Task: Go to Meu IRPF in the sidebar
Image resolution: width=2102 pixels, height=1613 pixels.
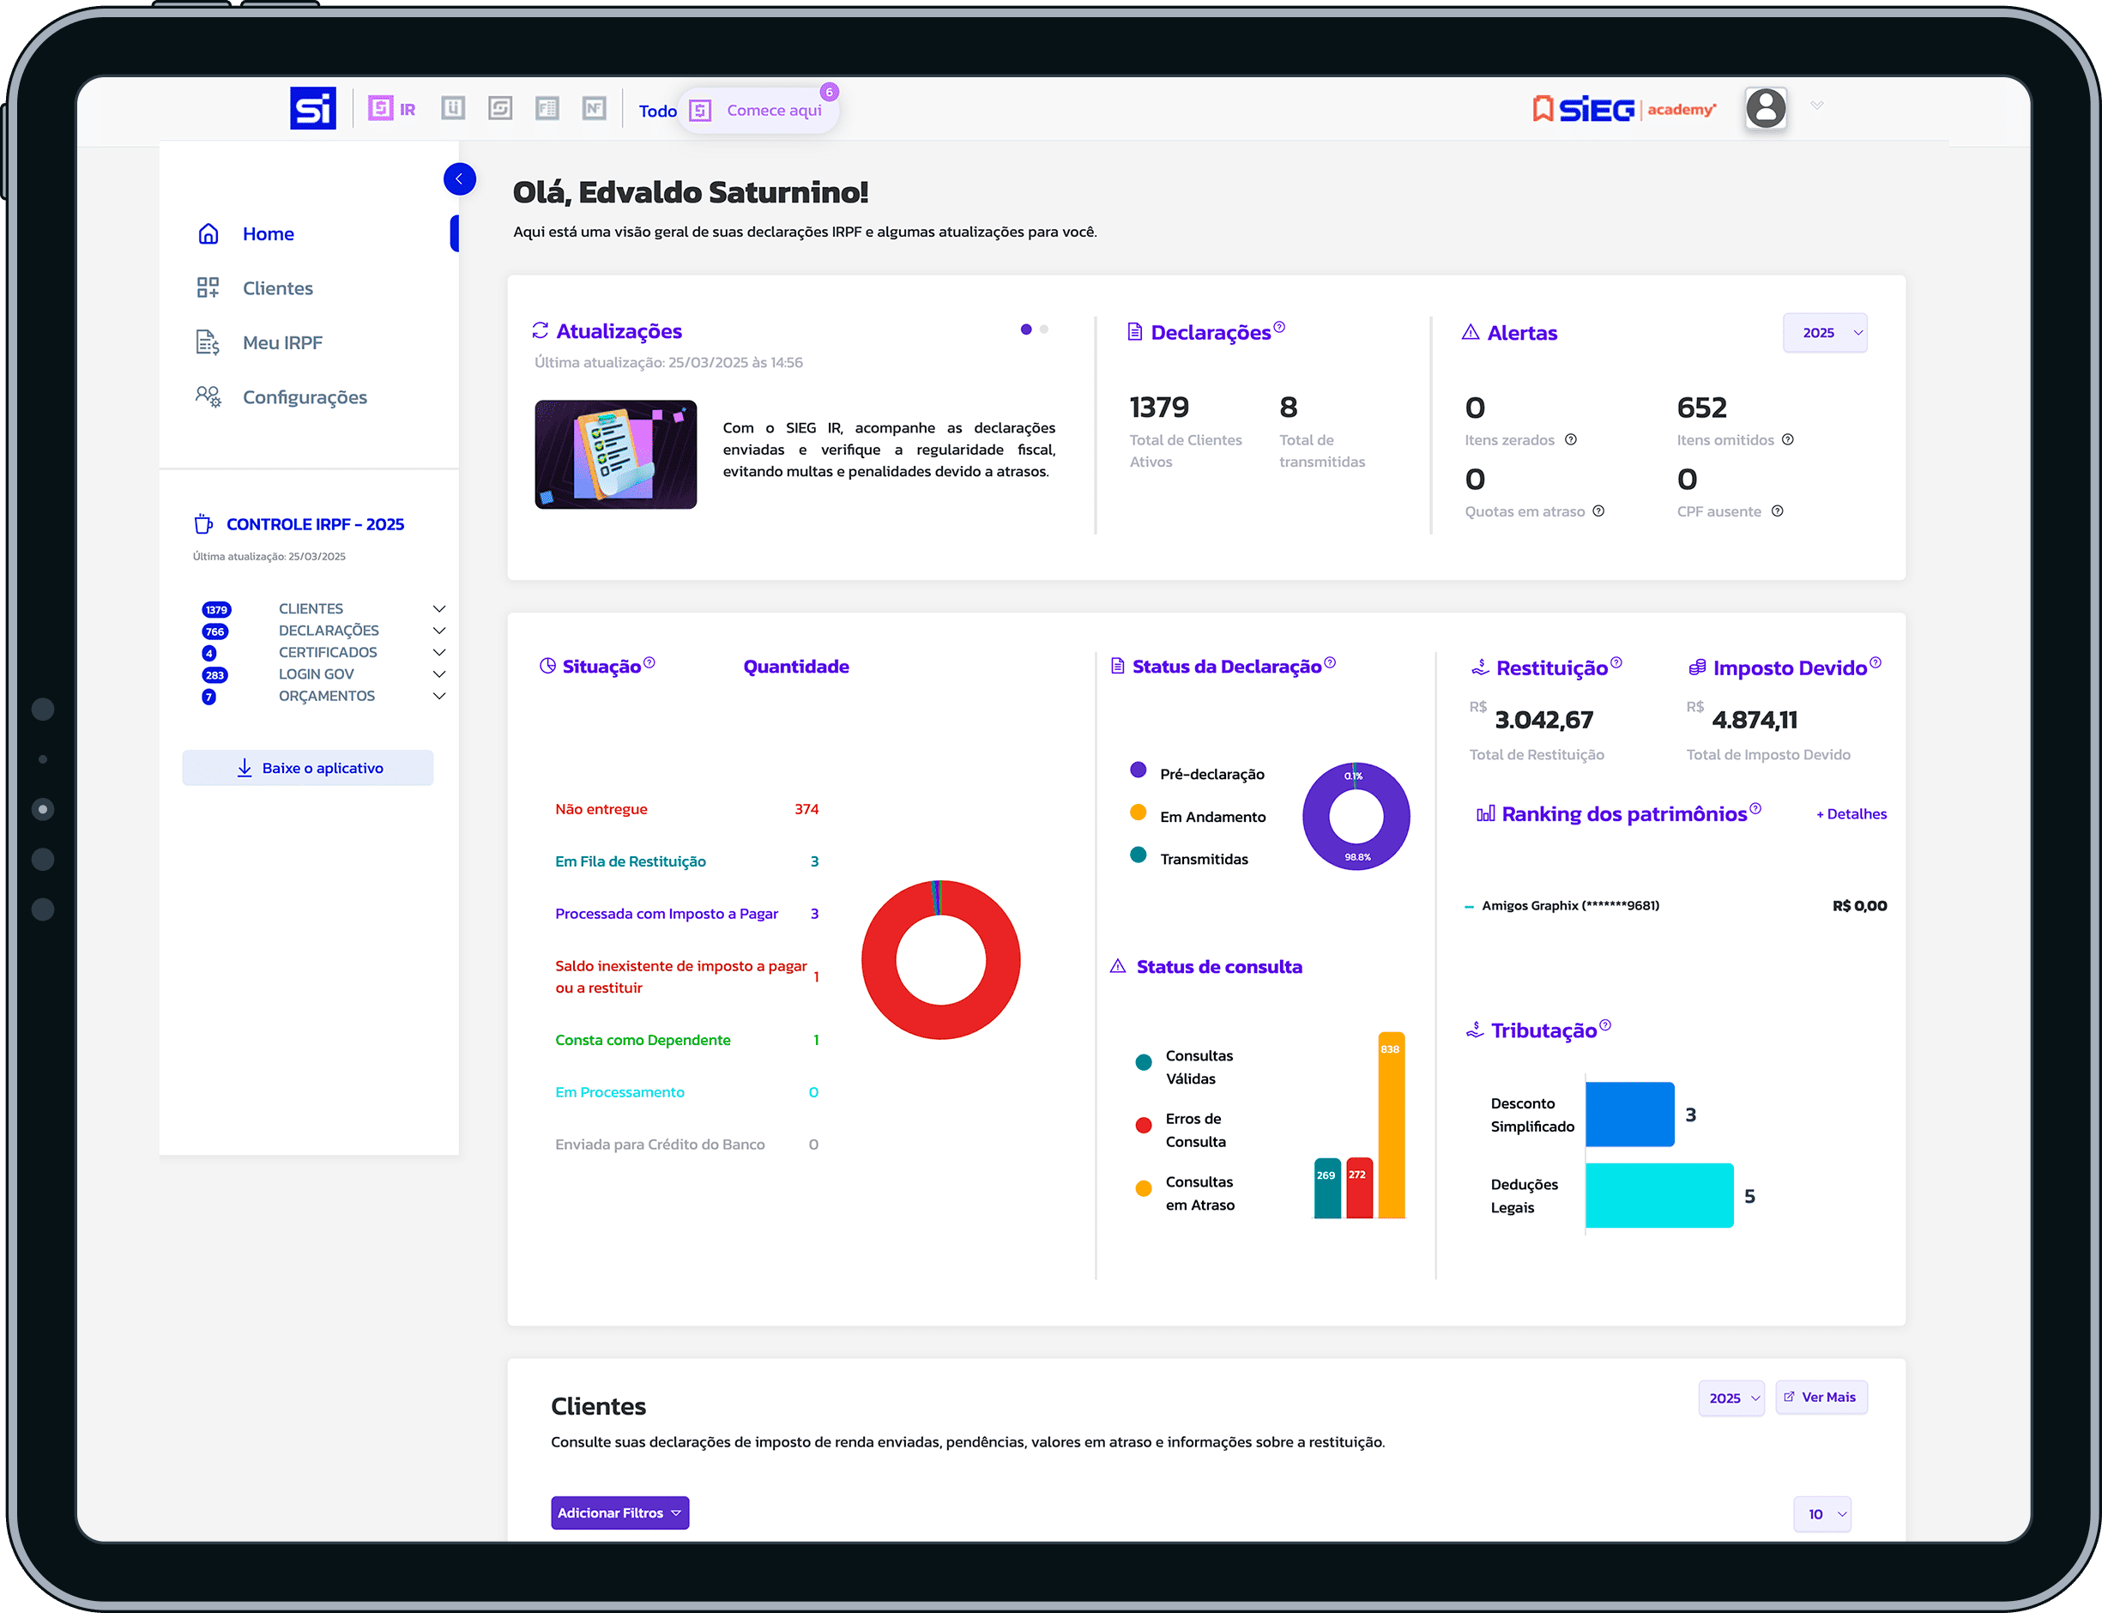Action: 282,343
